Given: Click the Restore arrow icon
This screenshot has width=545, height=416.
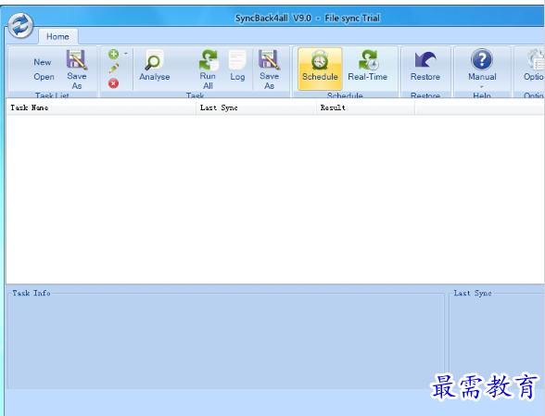Looking at the screenshot, I should click(425, 60).
